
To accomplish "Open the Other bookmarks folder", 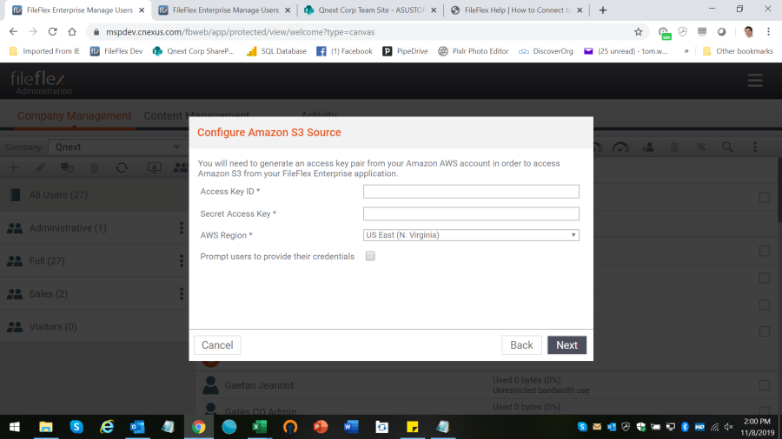I will point(738,51).
